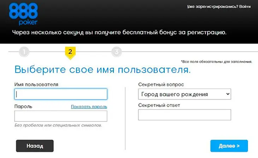Image resolution: width=258 pixels, height=158 pixels.
Task: Click the step 1 progress circle
Action: pos(24,52)
